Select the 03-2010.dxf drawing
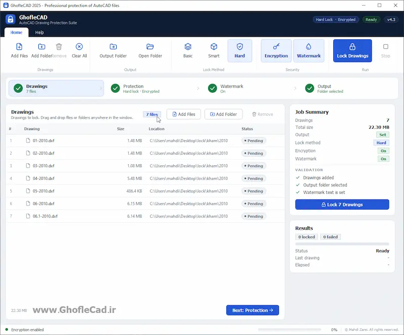The height and width of the screenshot is (335, 404). click(145, 166)
